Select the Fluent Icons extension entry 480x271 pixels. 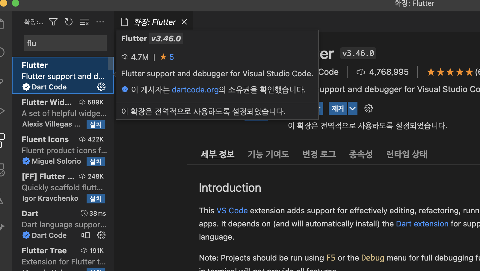tap(63, 150)
